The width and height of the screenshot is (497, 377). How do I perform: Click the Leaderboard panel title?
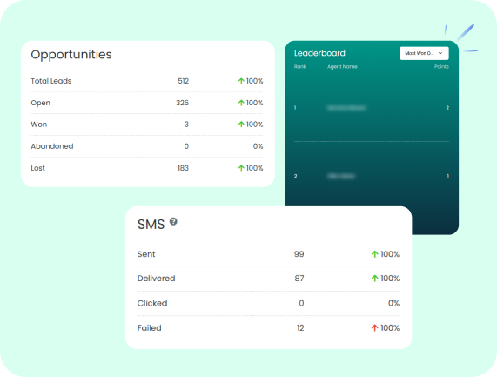coord(319,53)
